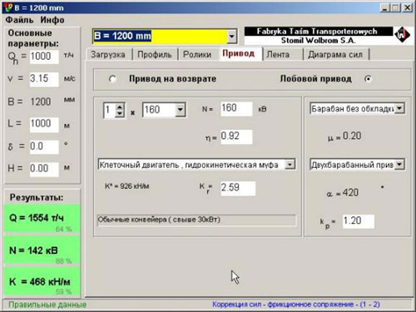Minimize the B = 1200 mm window

click(384, 7)
